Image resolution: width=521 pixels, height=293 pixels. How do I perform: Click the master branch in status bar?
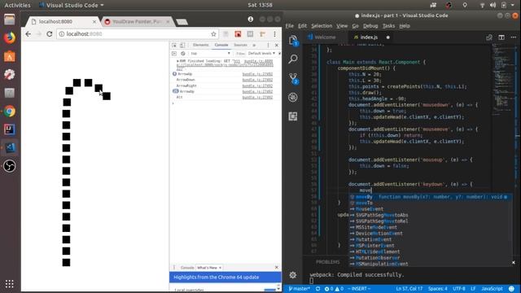pos(299,289)
